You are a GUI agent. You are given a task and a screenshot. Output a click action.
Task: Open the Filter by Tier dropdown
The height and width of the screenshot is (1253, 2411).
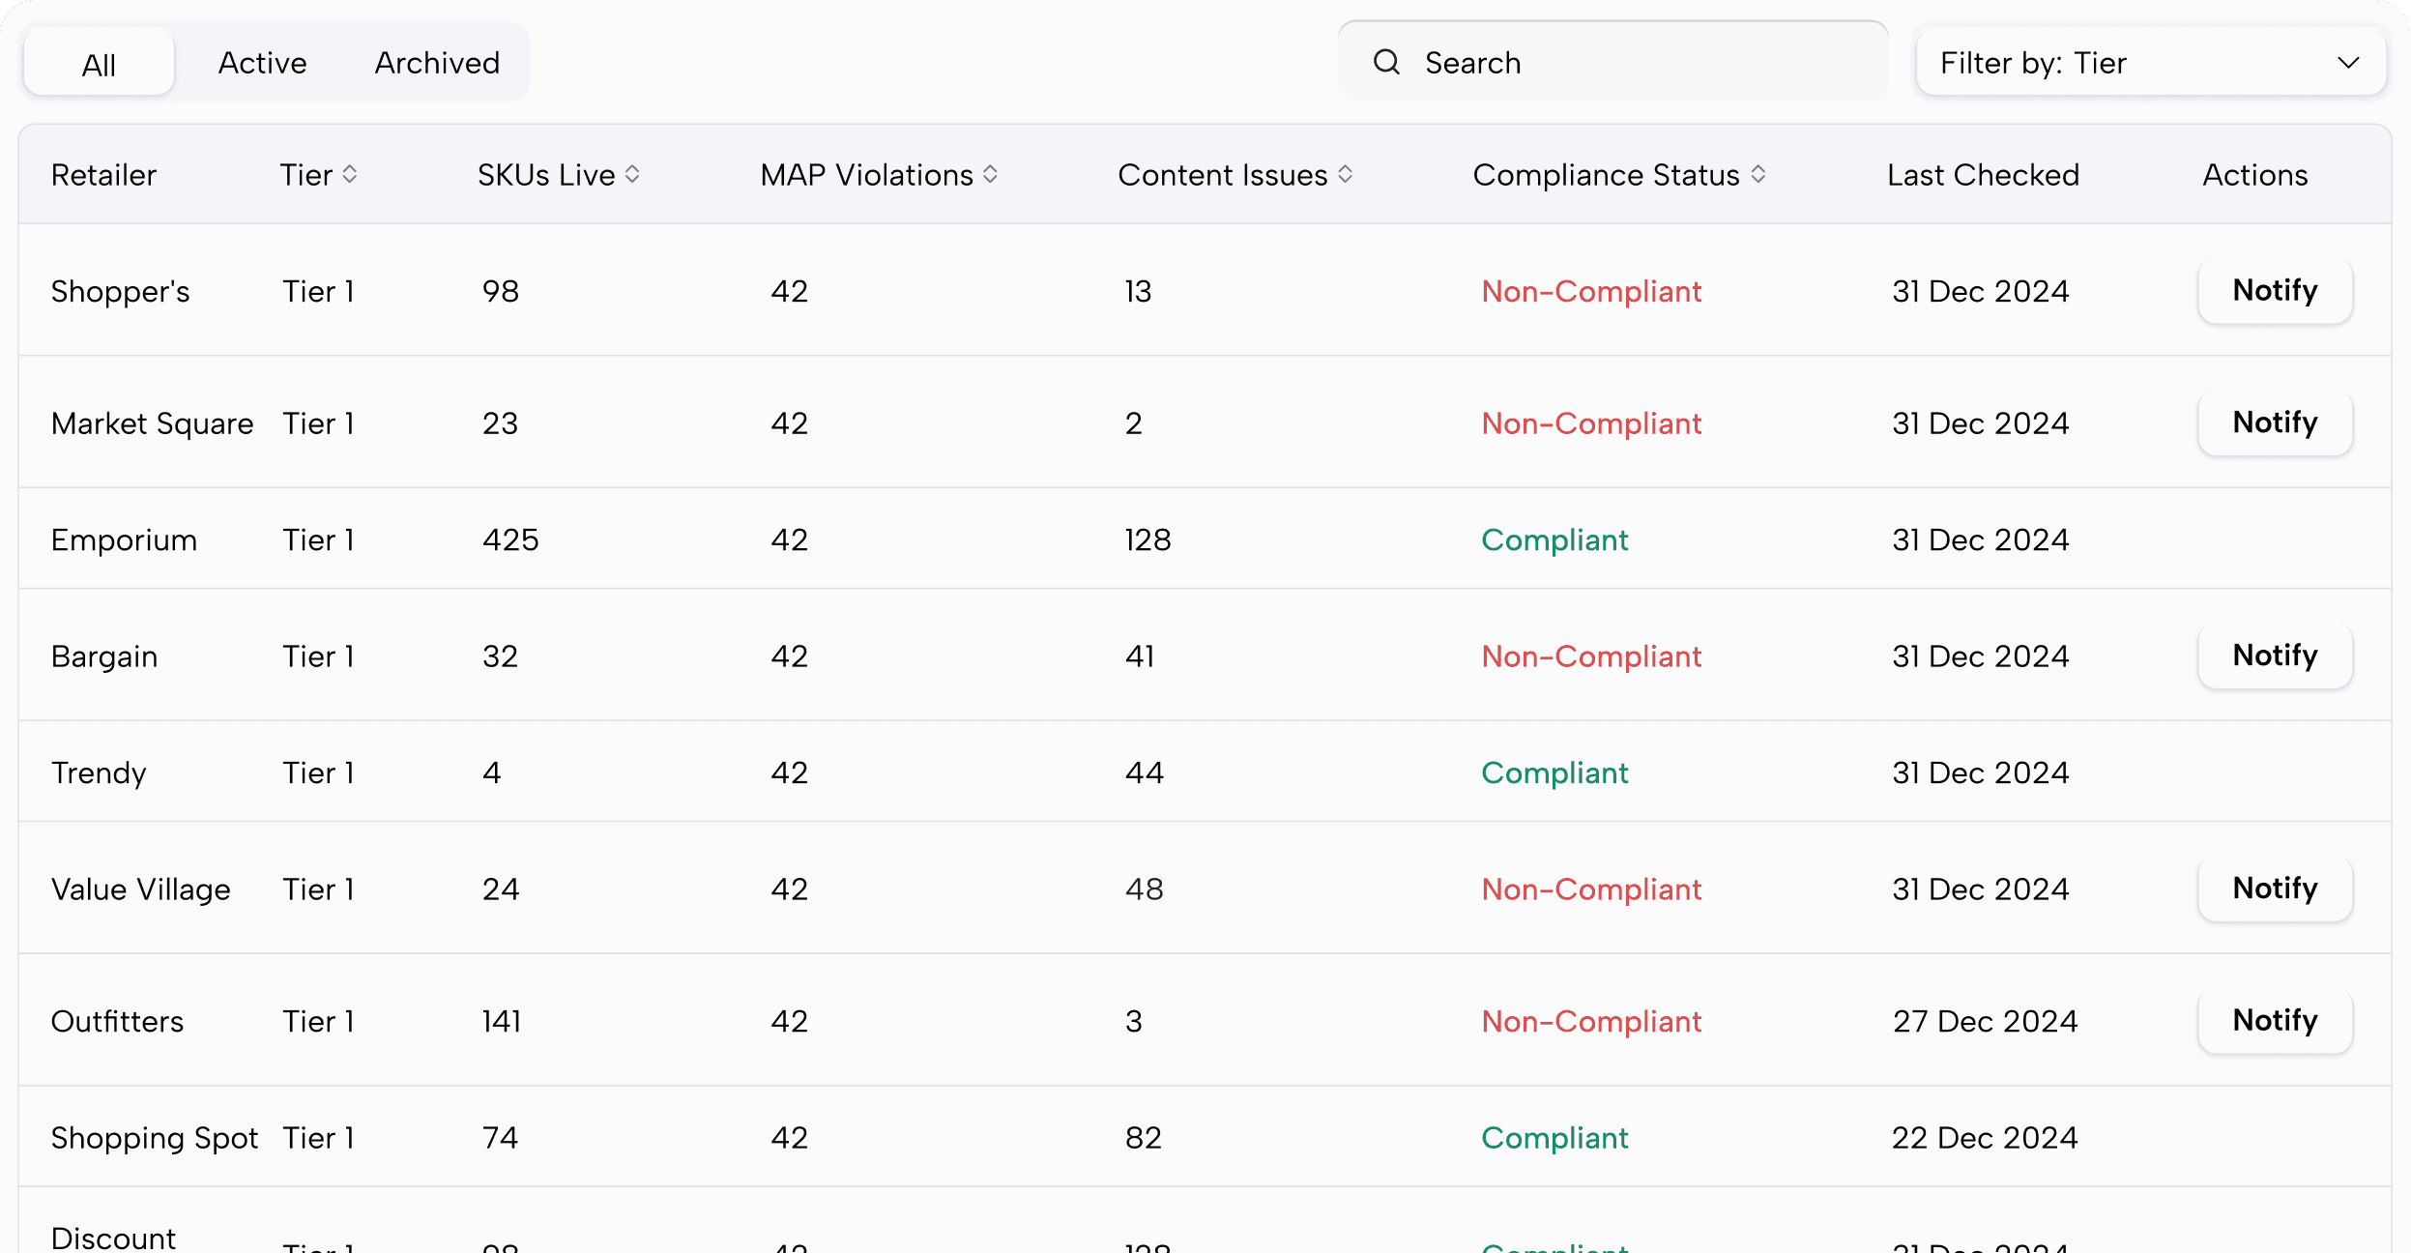click(2150, 63)
